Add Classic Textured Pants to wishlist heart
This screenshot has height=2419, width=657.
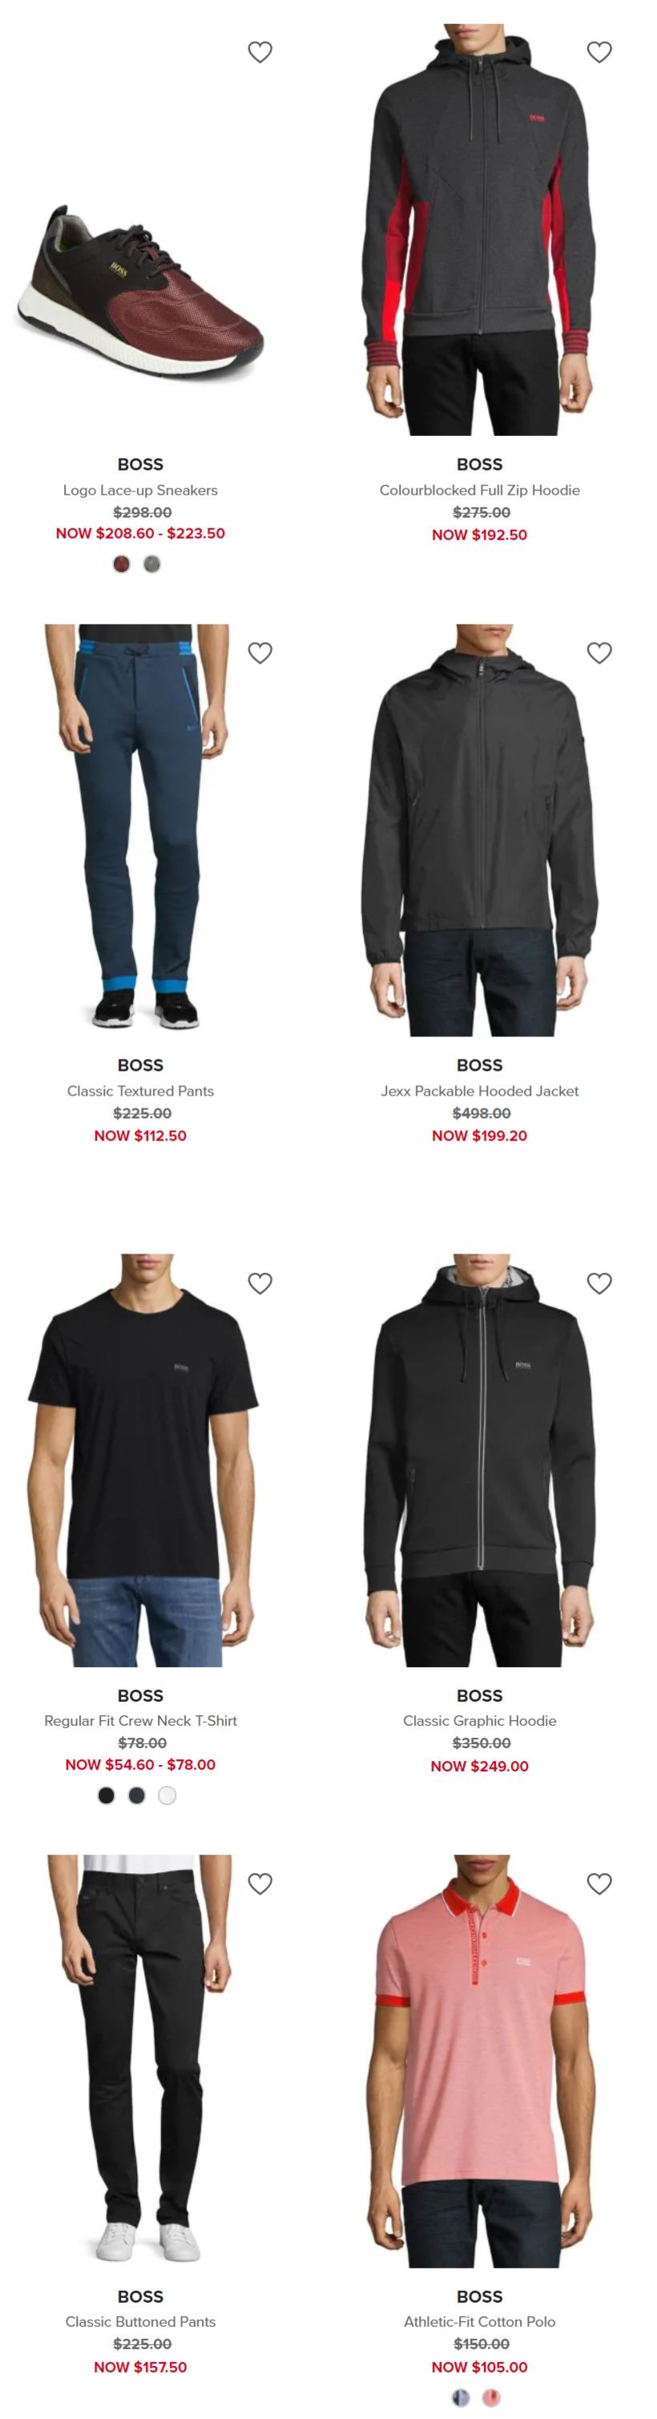[260, 652]
